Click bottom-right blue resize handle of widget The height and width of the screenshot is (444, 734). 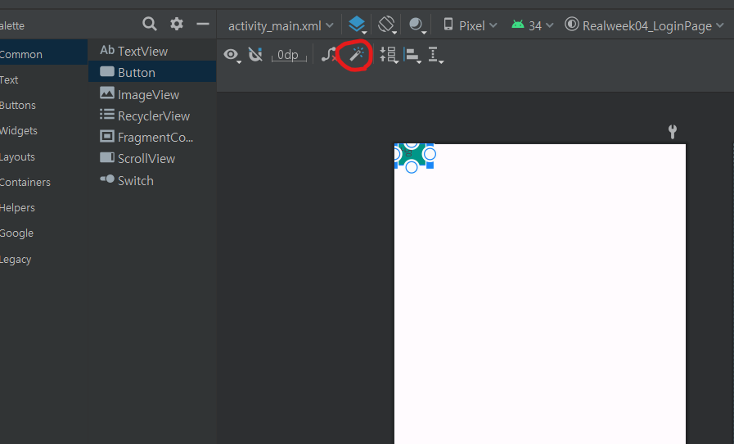point(430,165)
